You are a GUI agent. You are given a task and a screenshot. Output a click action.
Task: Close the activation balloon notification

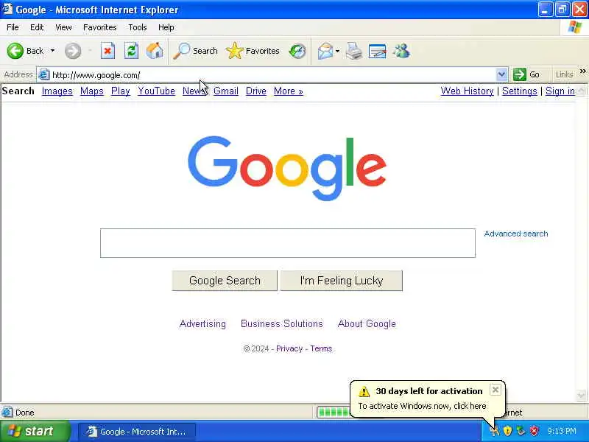coord(495,390)
